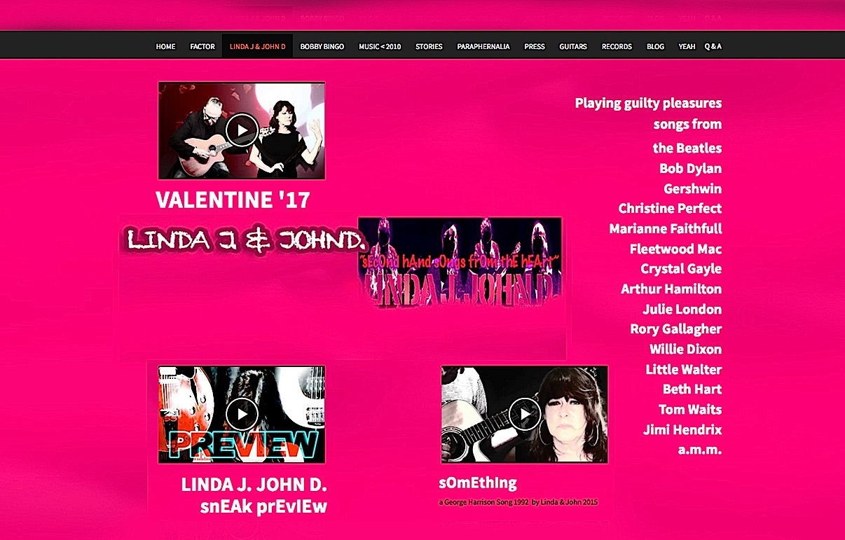This screenshot has width=845, height=540.
Task: Click 'Marianne Faithfull' in the list
Action: (x=666, y=228)
